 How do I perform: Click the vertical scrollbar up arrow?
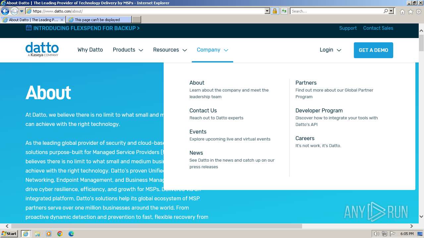click(421, 31)
